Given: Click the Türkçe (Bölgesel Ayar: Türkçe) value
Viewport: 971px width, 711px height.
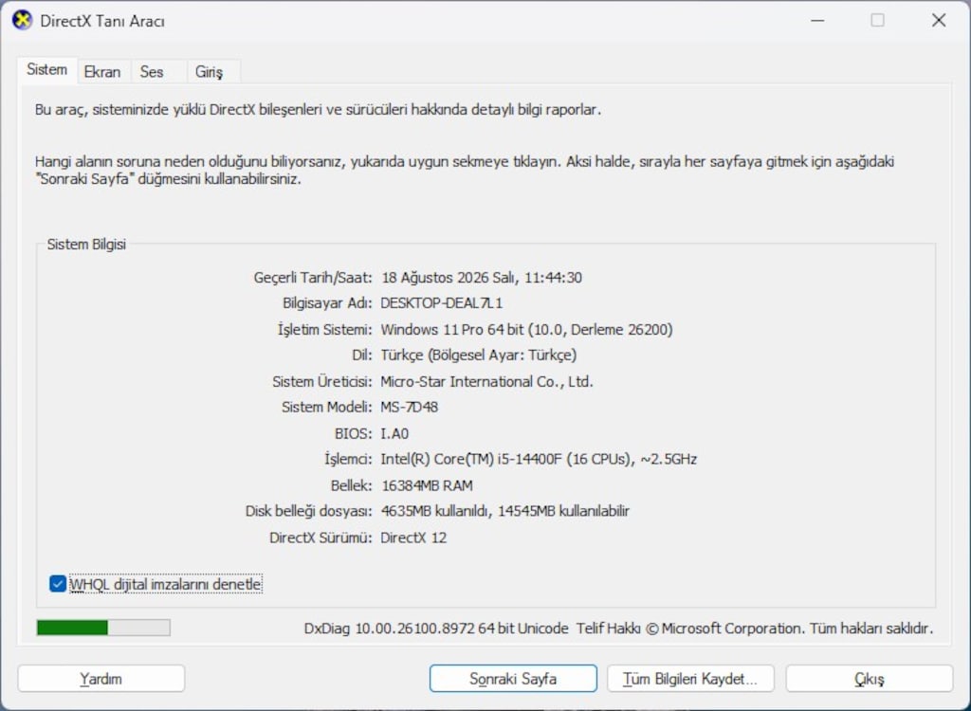Looking at the screenshot, I should [x=479, y=355].
